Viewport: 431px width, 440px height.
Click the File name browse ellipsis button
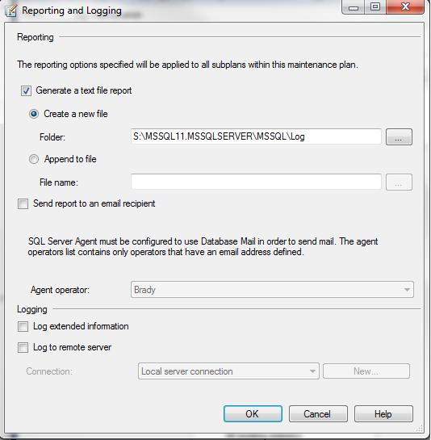tap(399, 182)
